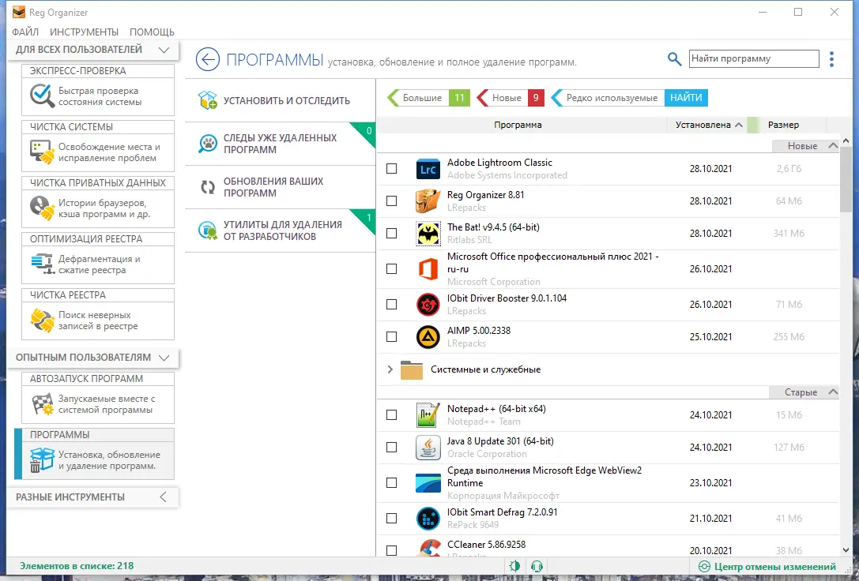Click the program list vertical scrollbar thumb
The image size is (859, 581).
[x=846, y=179]
